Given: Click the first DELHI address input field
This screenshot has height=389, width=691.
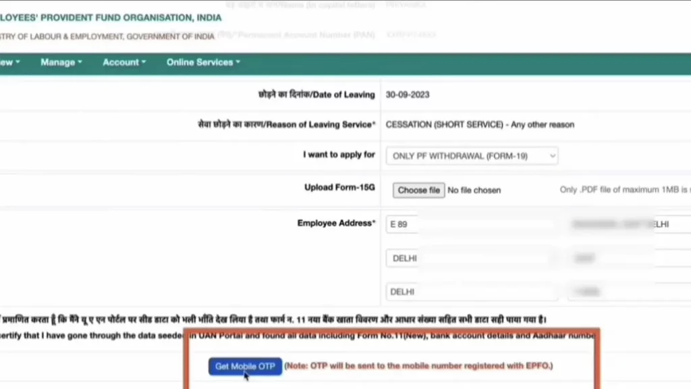Looking at the screenshot, I should pyautogui.click(x=470, y=258).
